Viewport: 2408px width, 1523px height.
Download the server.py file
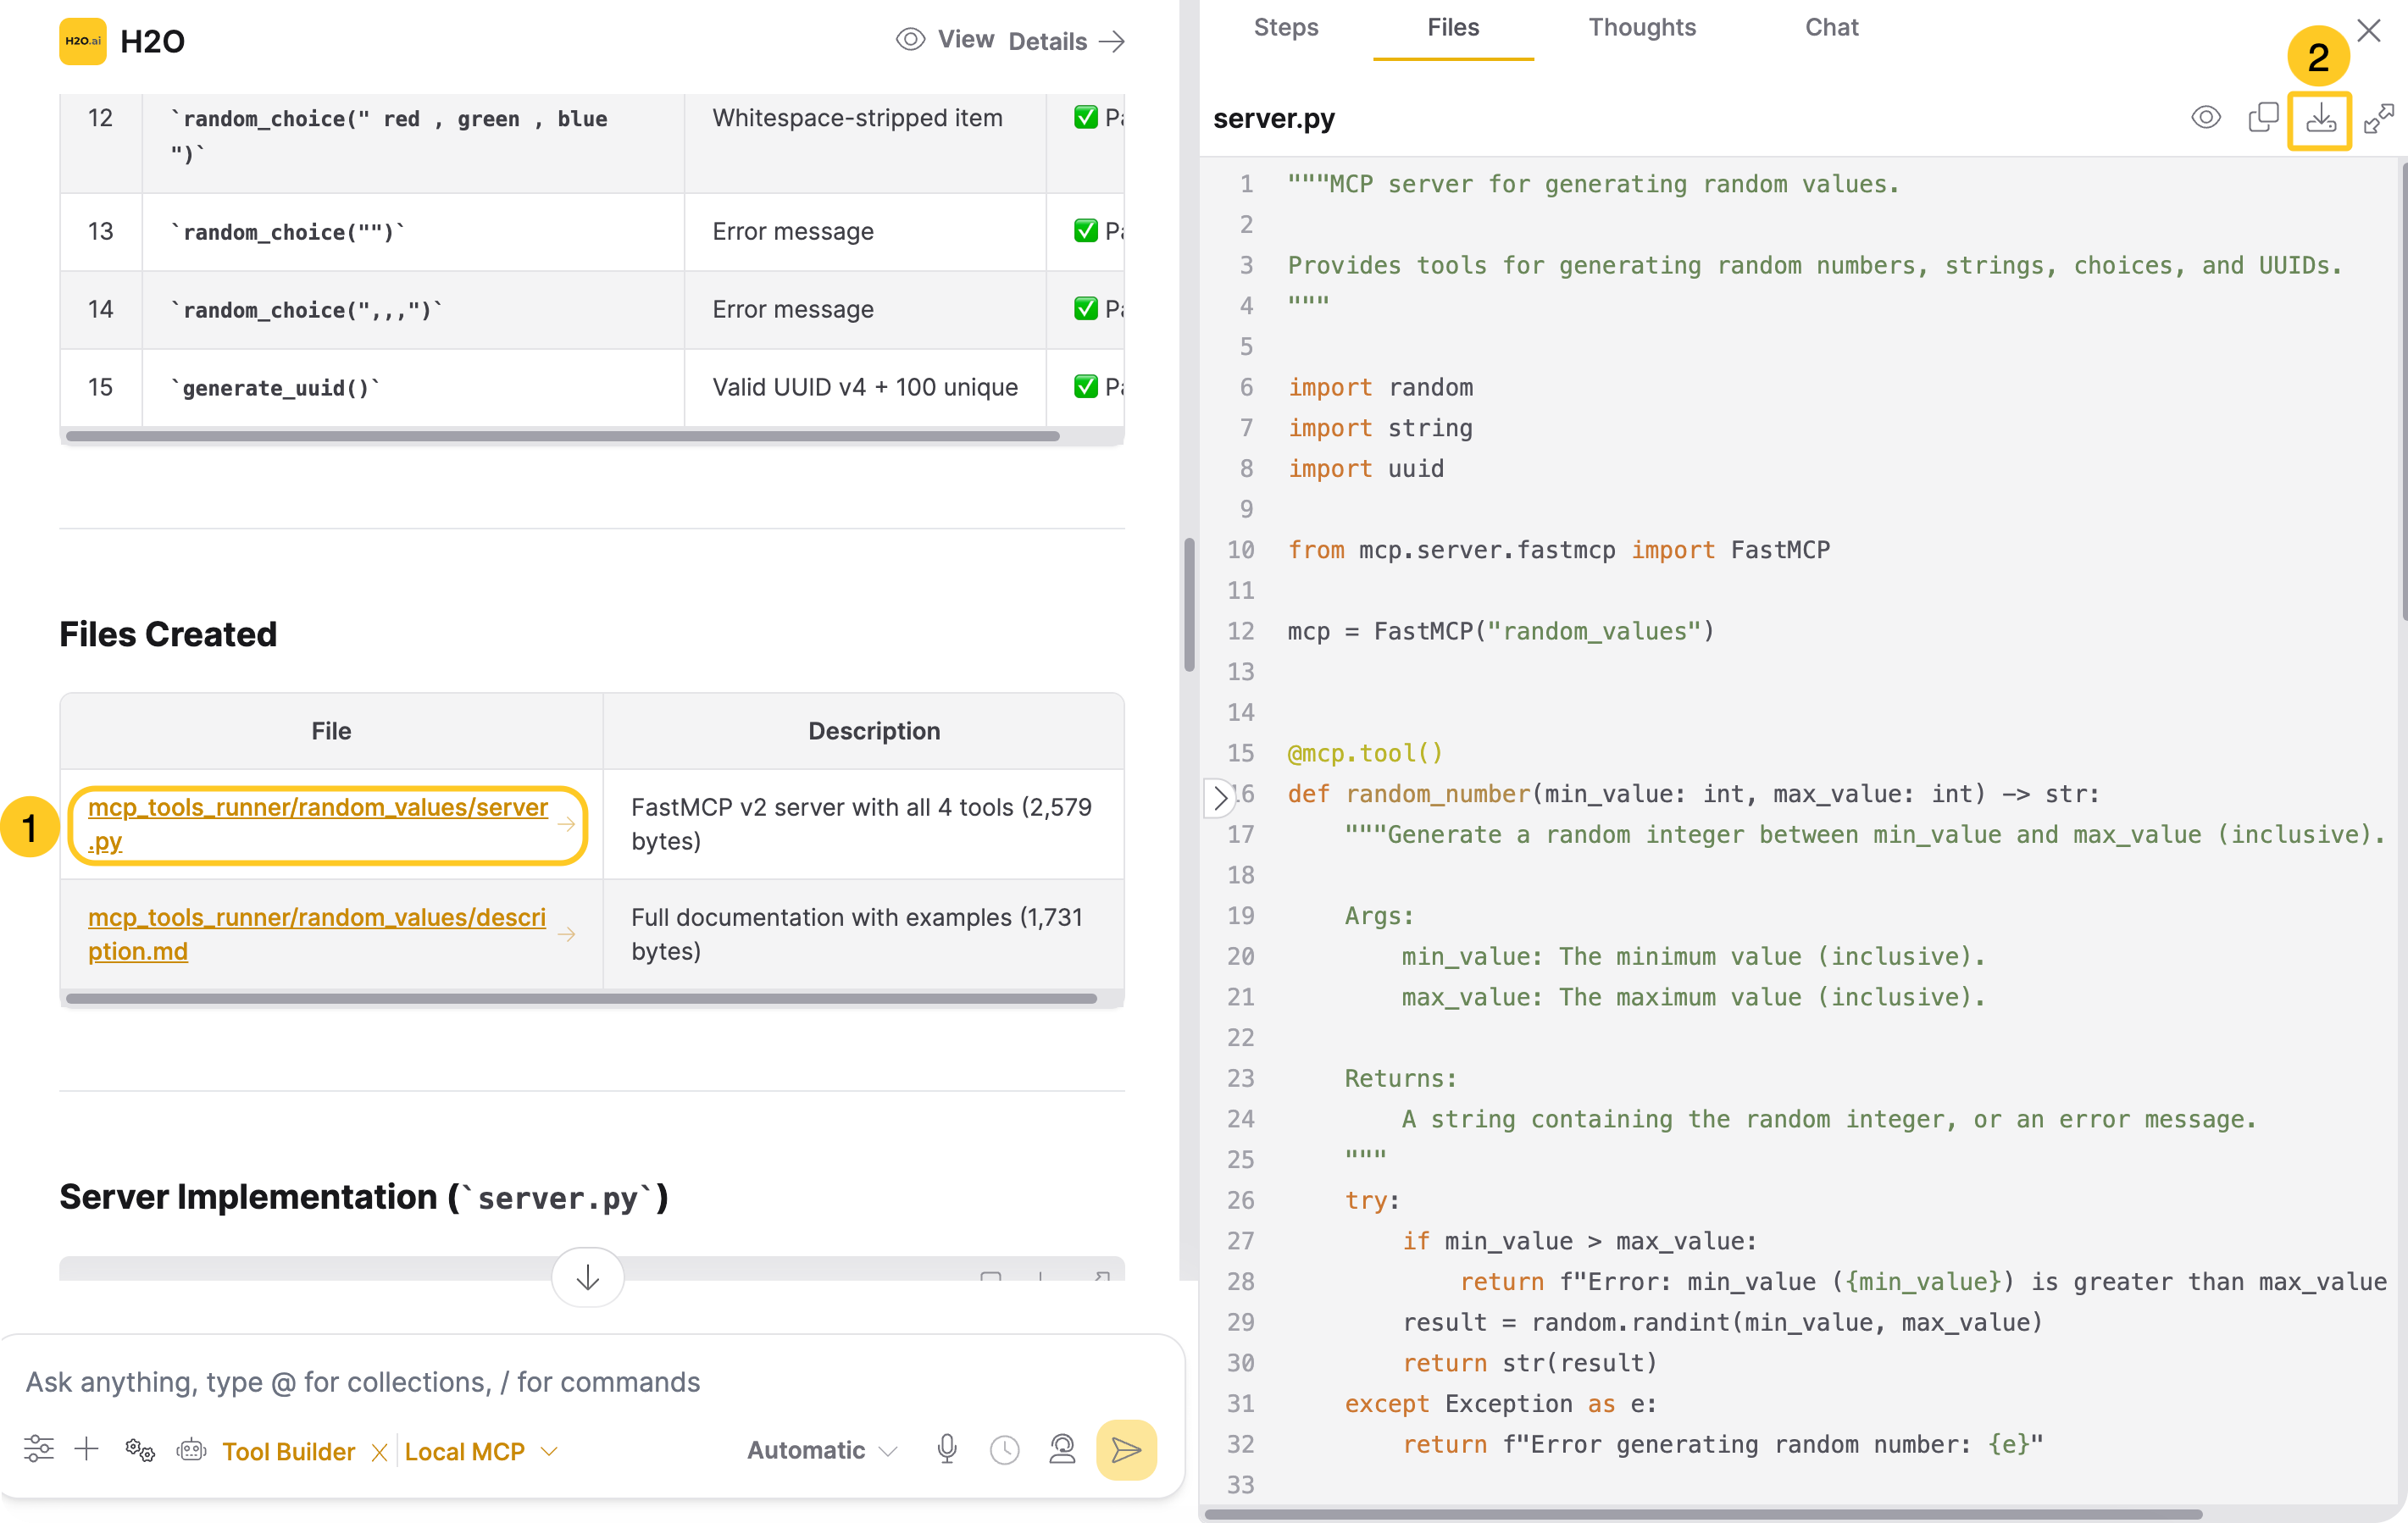pos(2320,119)
